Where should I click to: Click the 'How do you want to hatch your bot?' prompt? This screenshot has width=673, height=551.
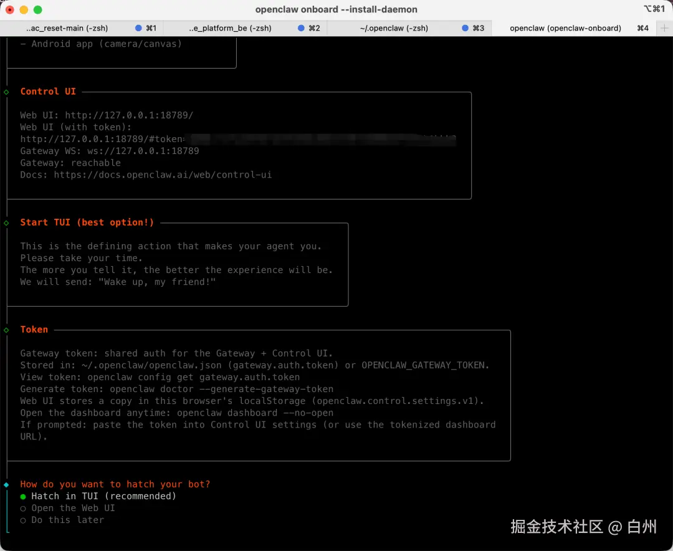[x=115, y=484]
